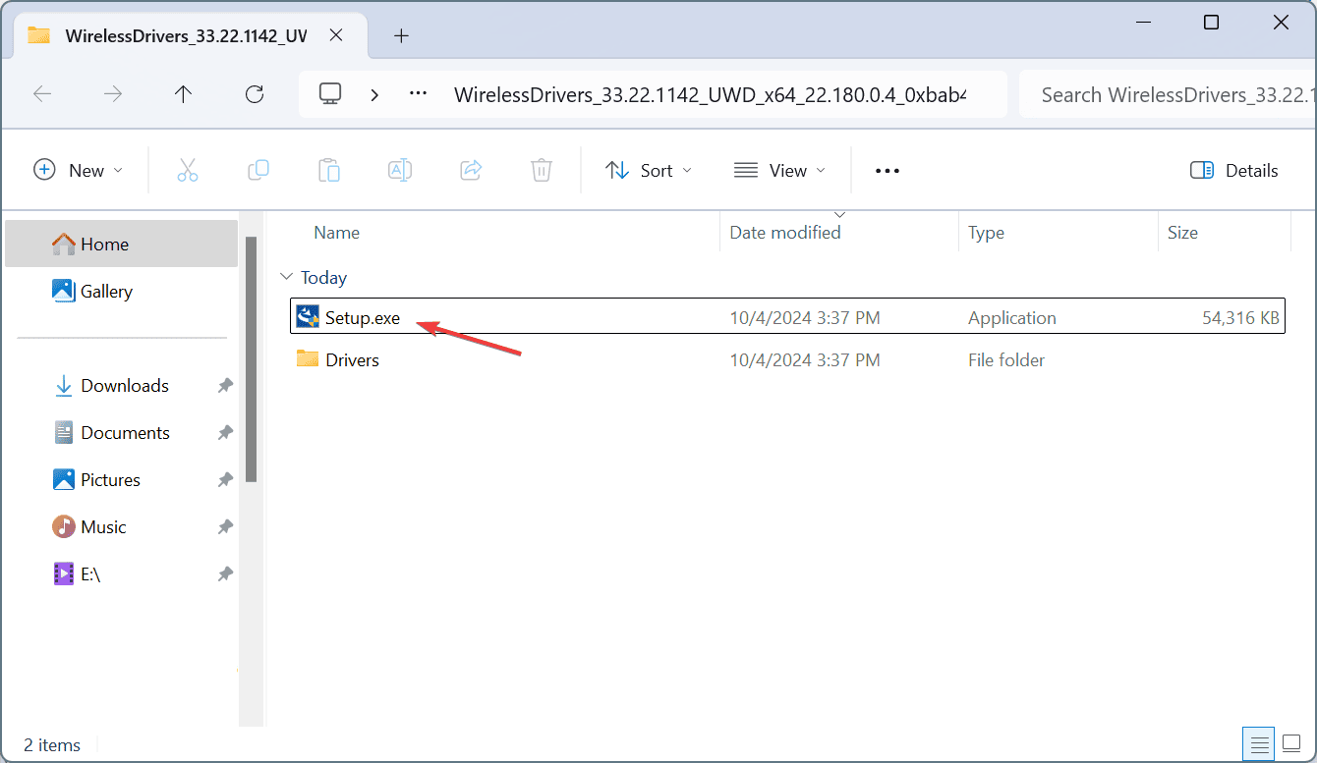
Task: Refresh the folder view
Action: [x=255, y=94]
